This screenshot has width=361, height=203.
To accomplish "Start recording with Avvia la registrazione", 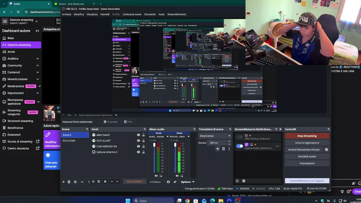I will tap(307, 143).
